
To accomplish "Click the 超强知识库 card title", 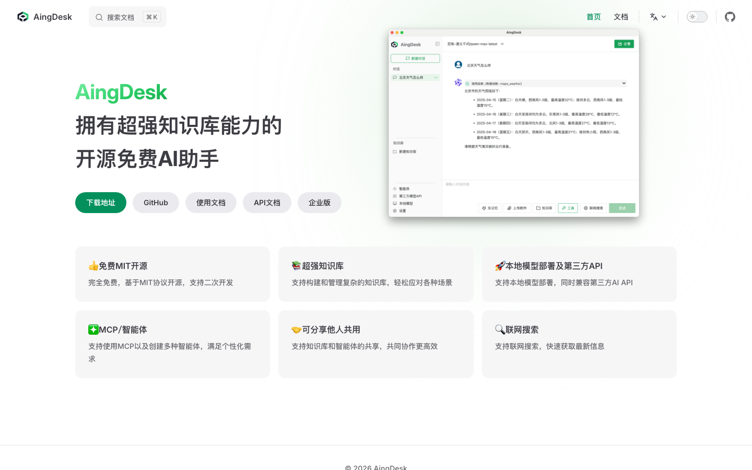I will tap(323, 266).
